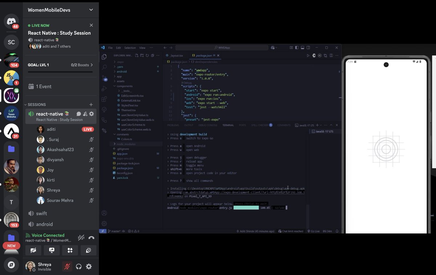Open the T server icon
Screen dimensions: 436x275
point(11,202)
